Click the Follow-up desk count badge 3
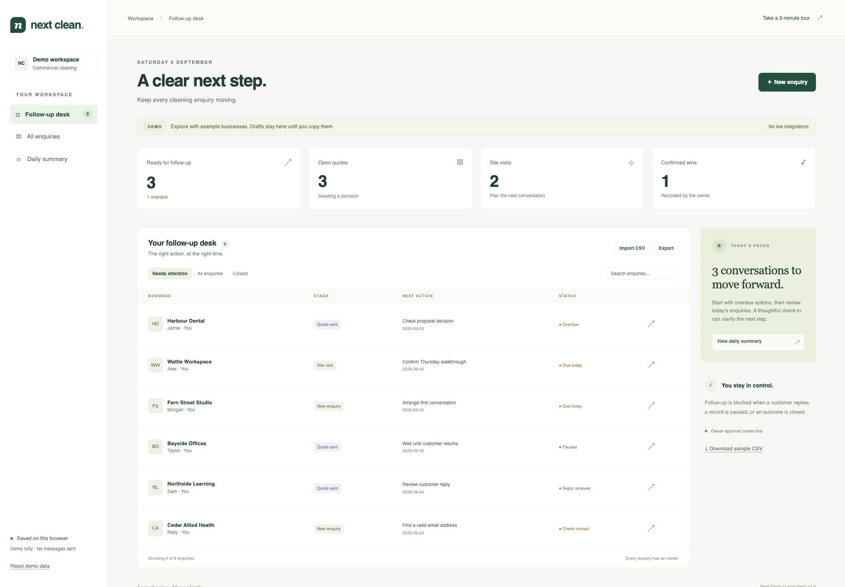This screenshot has height=587, width=845. tap(87, 114)
